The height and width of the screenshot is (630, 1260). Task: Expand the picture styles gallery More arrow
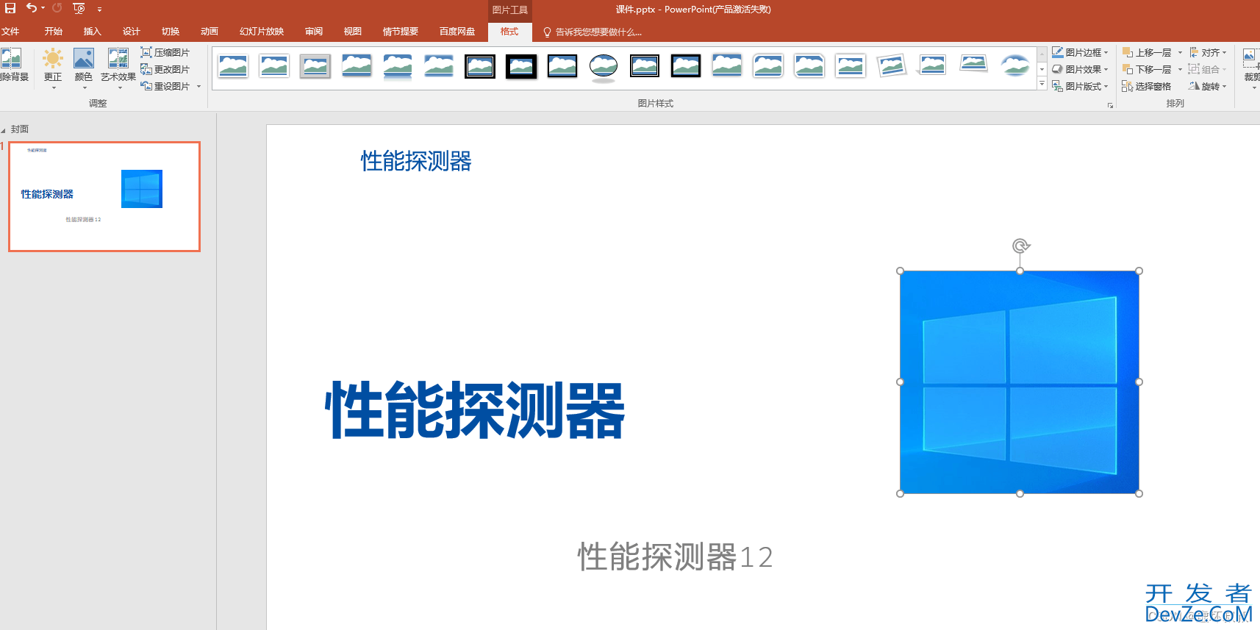click(1042, 85)
